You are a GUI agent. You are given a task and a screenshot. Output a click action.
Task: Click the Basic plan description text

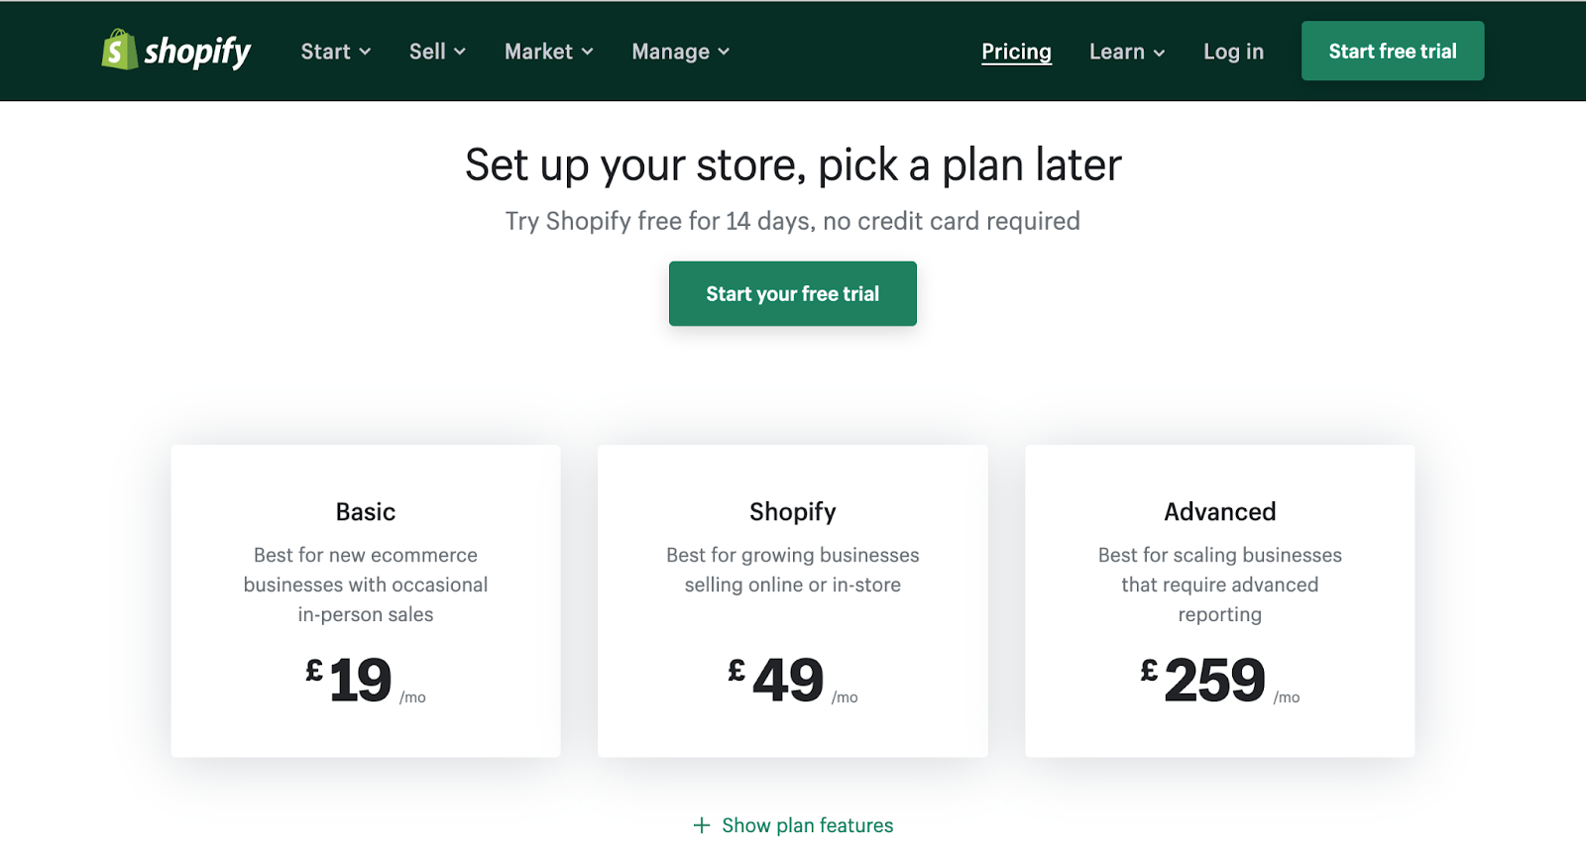click(x=366, y=585)
